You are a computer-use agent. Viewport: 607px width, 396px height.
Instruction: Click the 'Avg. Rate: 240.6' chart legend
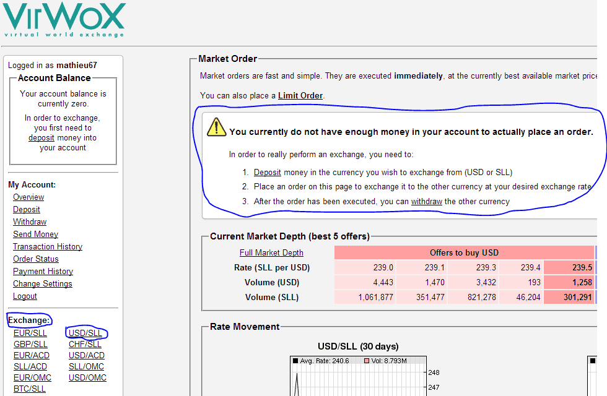tap(321, 361)
